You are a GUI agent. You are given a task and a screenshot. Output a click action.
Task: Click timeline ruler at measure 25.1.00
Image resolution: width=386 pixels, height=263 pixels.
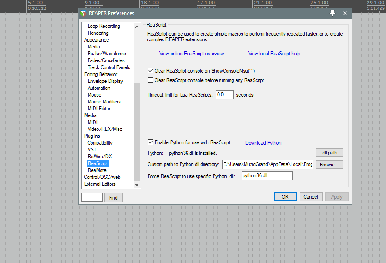(319, 3)
